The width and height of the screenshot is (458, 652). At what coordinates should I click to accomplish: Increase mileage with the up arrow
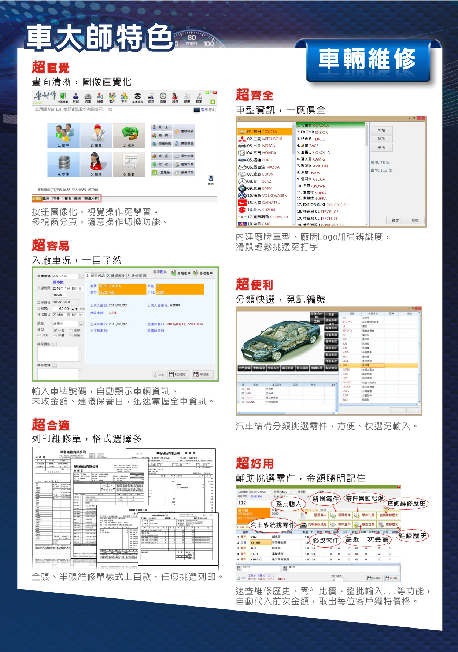point(73,309)
